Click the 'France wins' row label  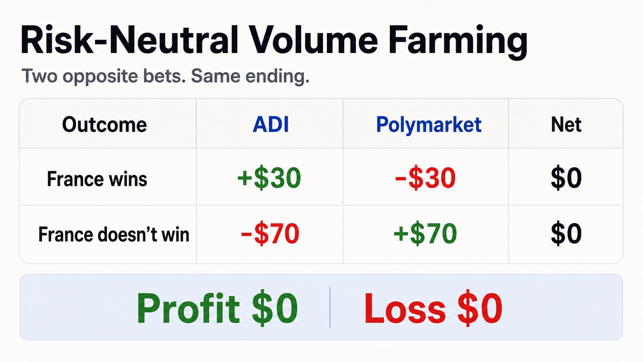(x=97, y=179)
